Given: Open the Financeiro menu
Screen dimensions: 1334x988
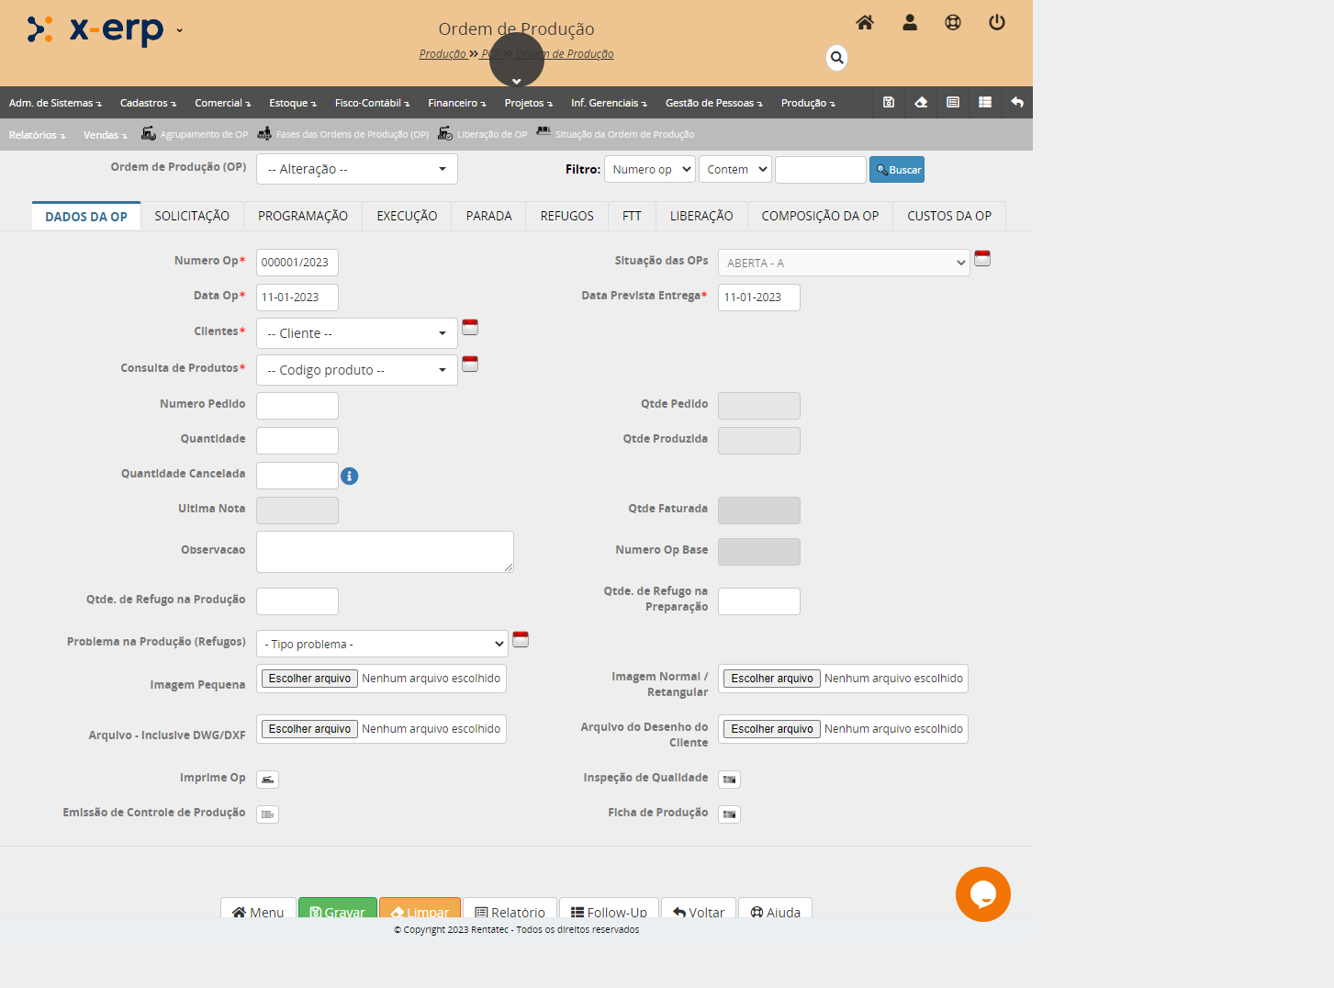Looking at the screenshot, I should [x=456, y=103].
